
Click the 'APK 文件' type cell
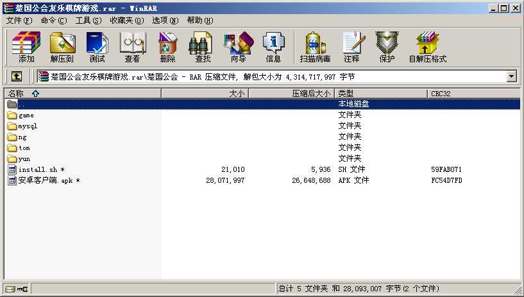[x=353, y=180]
